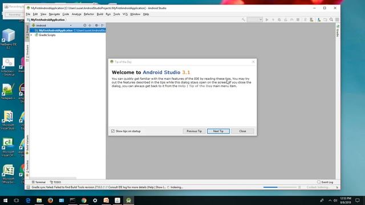
Task: Open the VCS menu
Action: coord(125,14)
